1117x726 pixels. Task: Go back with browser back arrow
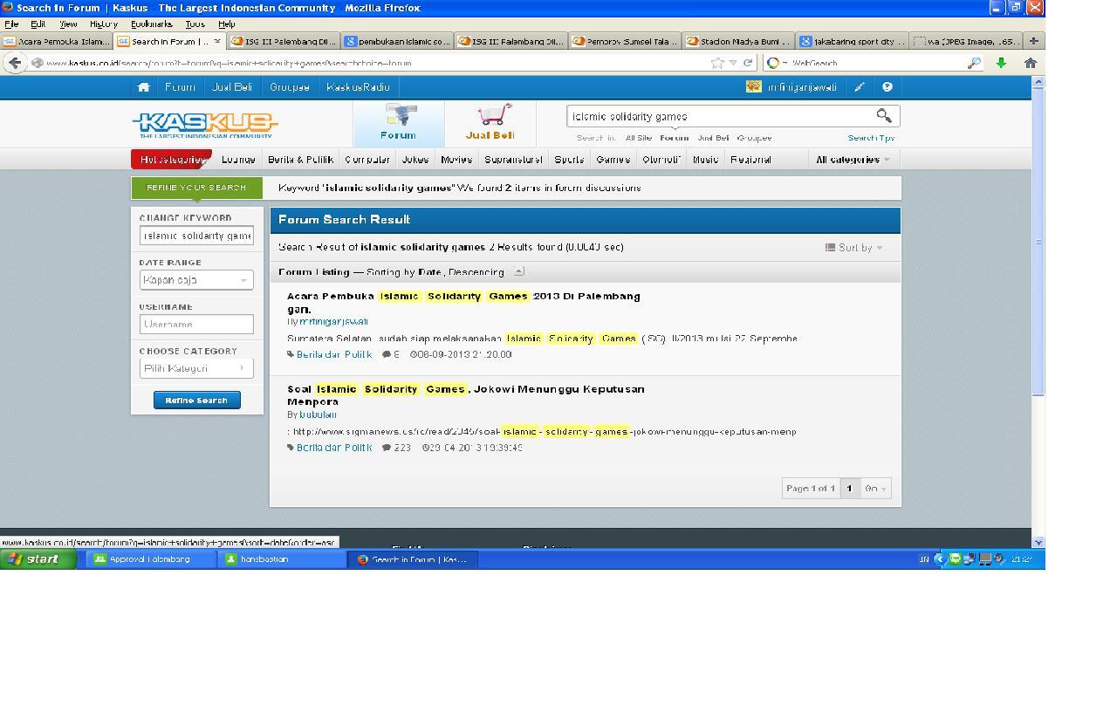(15, 63)
